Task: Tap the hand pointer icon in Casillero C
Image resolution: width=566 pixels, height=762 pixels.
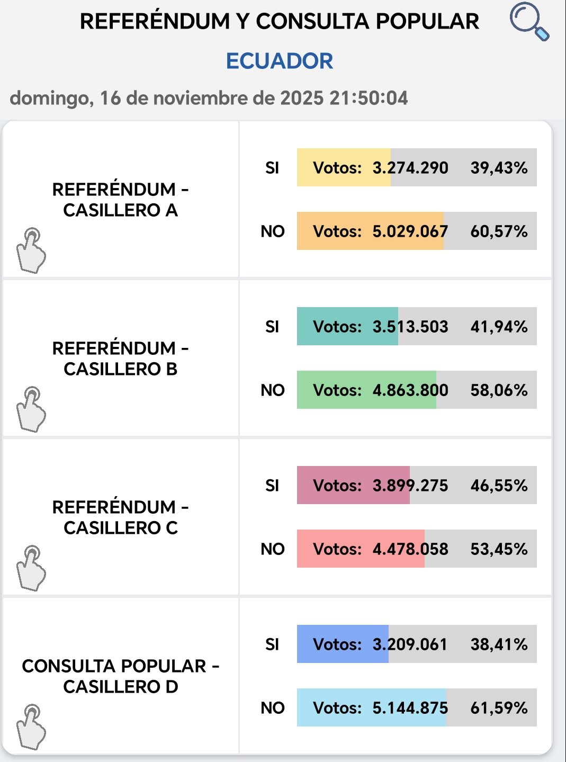Action: [31, 568]
